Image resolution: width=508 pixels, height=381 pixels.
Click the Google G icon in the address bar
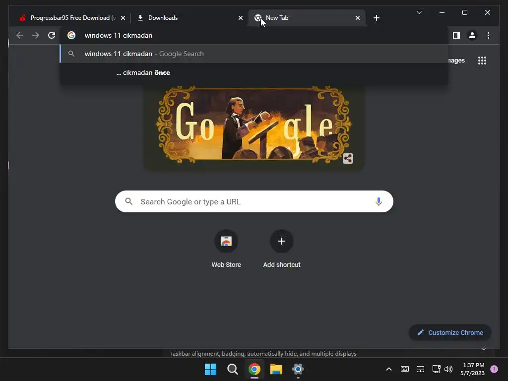pyautogui.click(x=71, y=35)
